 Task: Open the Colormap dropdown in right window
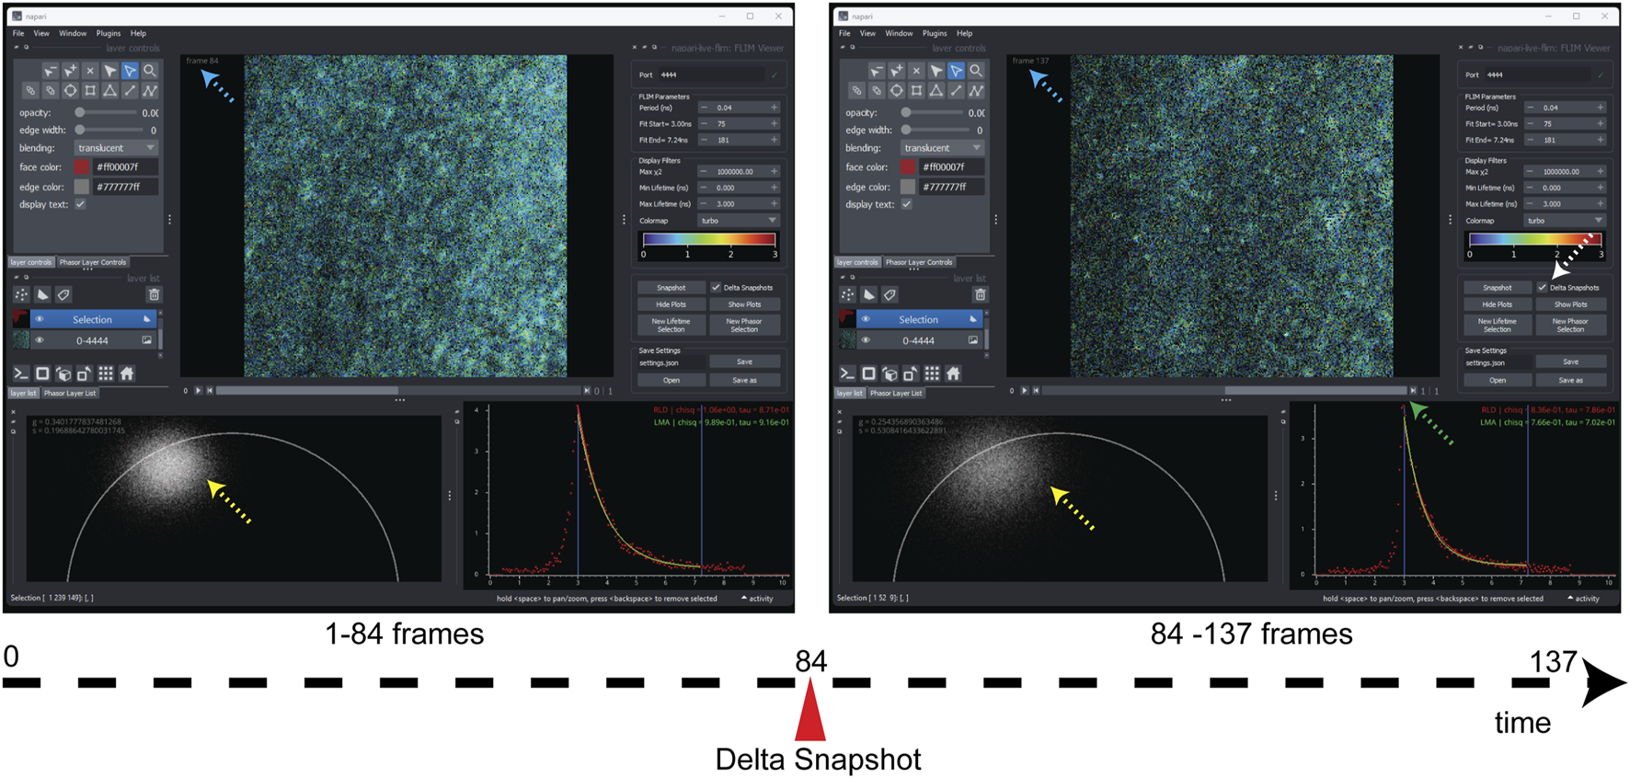(x=1565, y=221)
